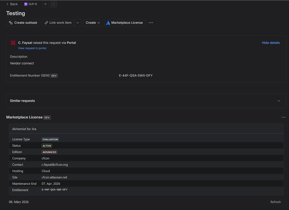289x210 pixels.
Task: Click site cfcon.atlassian.net
Action: (x=54, y=177)
